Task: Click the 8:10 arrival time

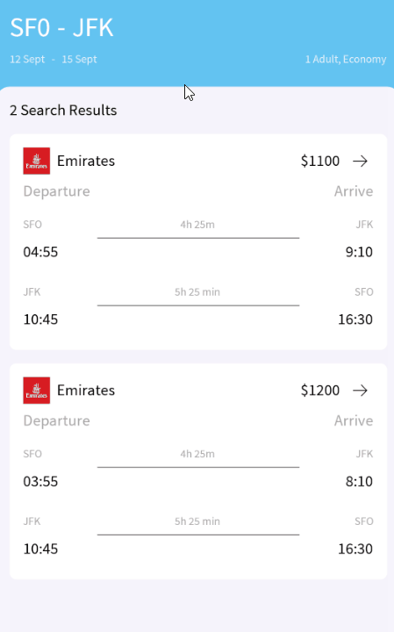Action: click(x=359, y=482)
